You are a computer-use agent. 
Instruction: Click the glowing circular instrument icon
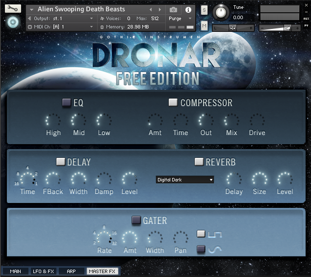tap(13, 22)
